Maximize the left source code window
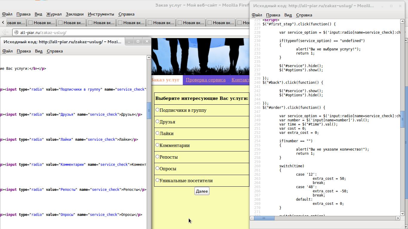This screenshot has width=408, height=229. [x=138, y=41]
